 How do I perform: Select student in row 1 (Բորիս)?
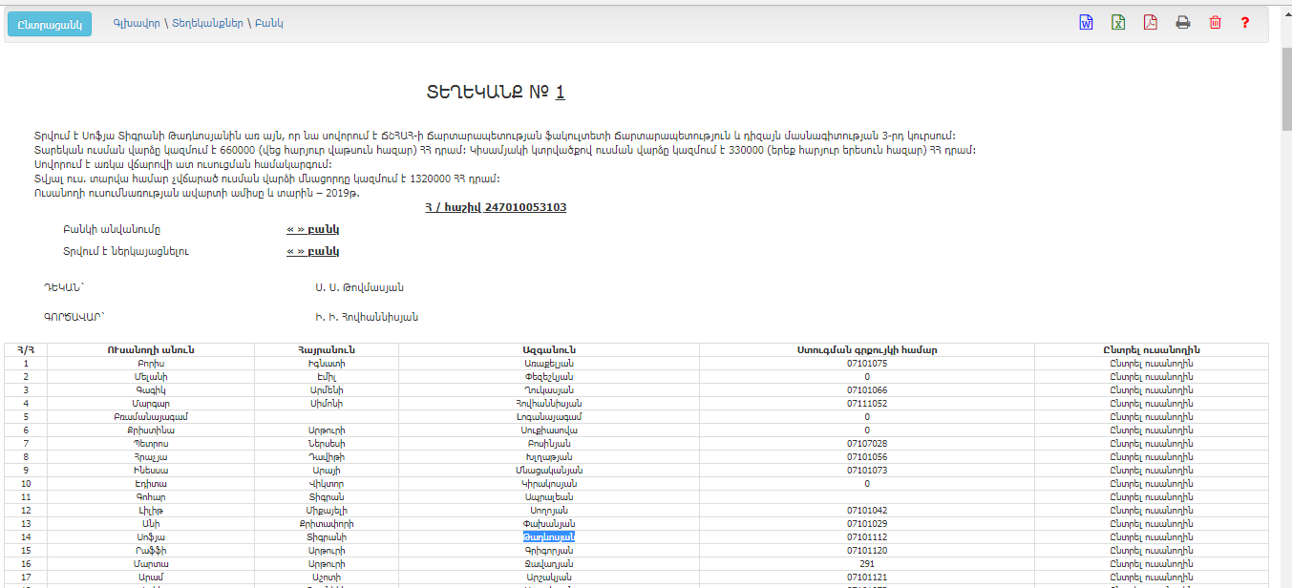[x=1151, y=363]
